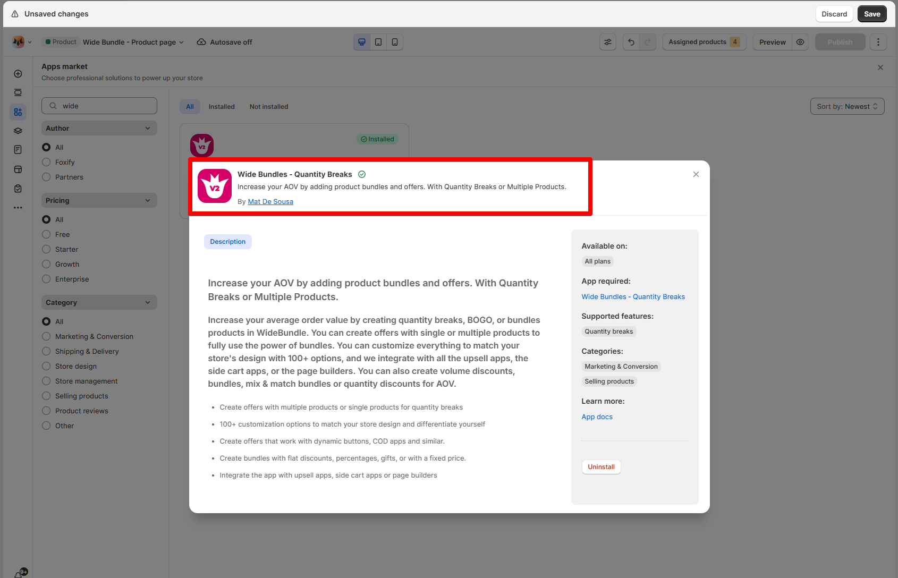Click the undo arrow icon

[x=631, y=42]
